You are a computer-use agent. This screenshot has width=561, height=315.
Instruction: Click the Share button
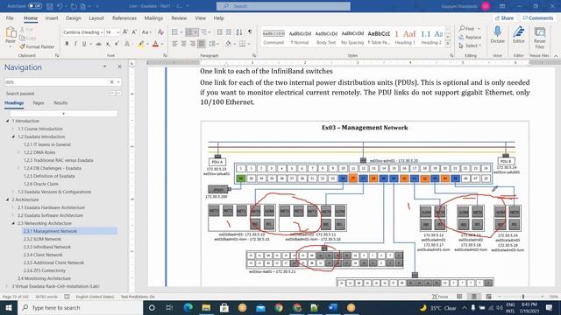coord(504,17)
